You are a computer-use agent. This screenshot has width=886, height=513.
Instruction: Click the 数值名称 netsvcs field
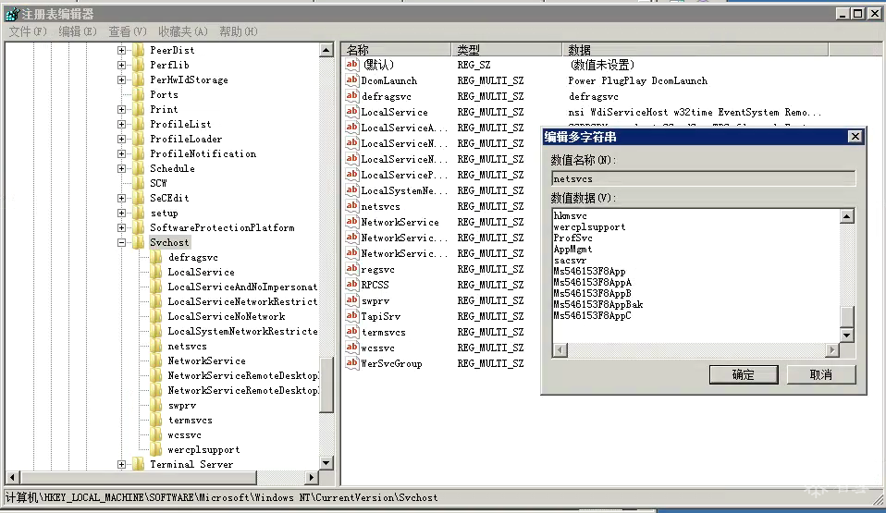point(703,178)
